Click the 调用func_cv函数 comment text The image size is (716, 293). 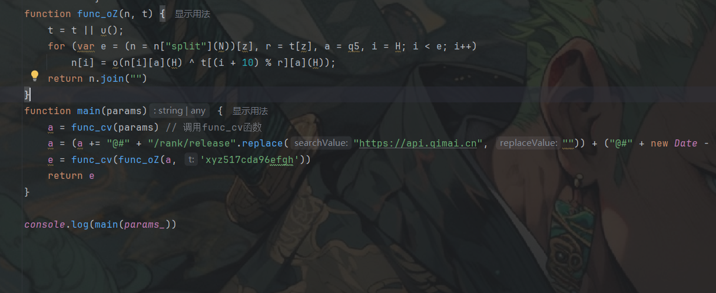click(222, 127)
